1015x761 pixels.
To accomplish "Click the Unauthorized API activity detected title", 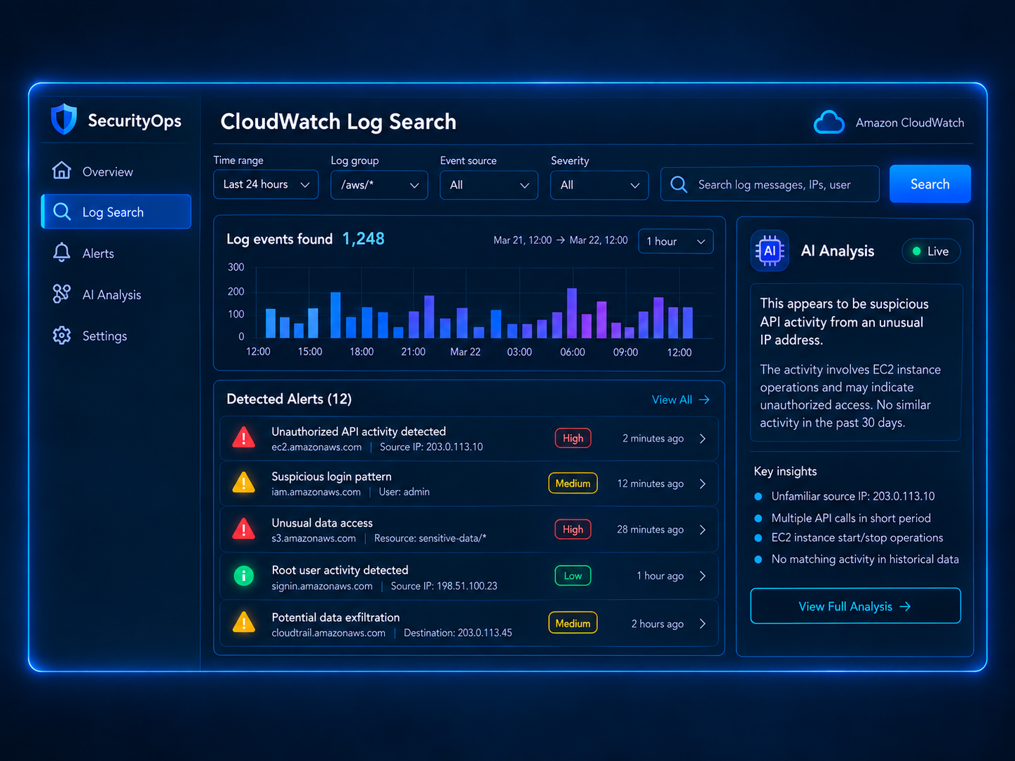I will 358,431.
